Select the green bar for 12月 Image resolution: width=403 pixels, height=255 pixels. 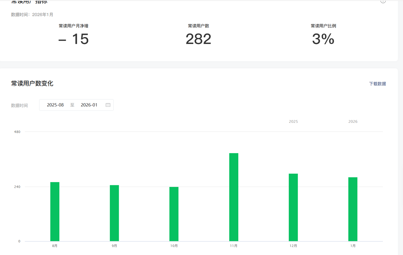(x=293, y=207)
